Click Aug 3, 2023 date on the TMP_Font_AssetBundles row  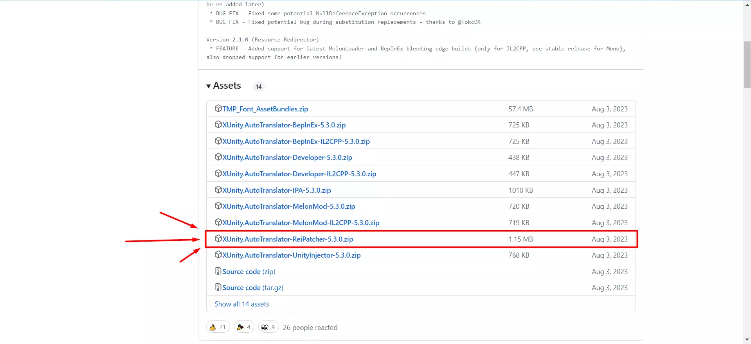[x=609, y=109]
